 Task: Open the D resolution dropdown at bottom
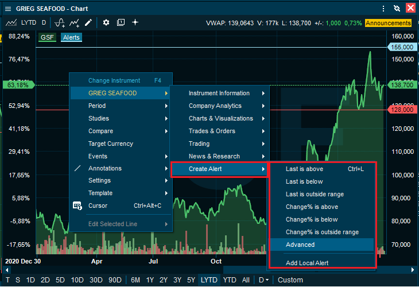coord(264,280)
